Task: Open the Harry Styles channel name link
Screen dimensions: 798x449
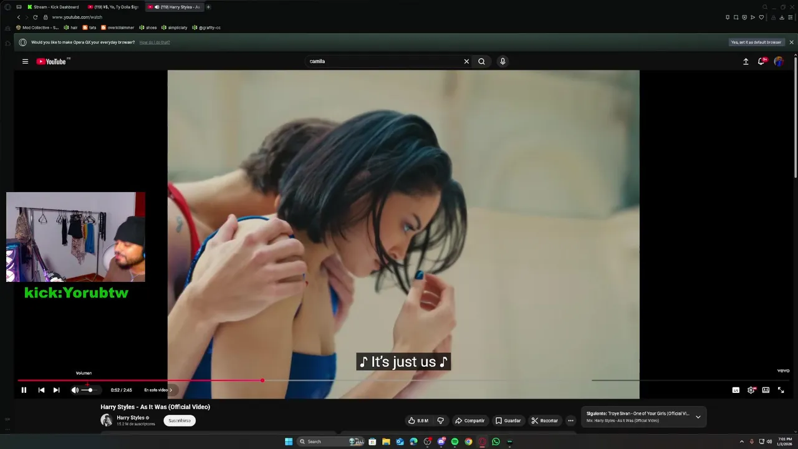Action: (x=130, y=418)
